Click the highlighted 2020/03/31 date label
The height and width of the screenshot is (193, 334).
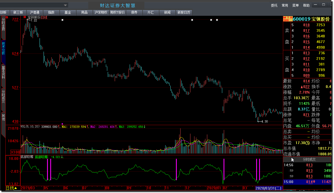coord(269,188)
